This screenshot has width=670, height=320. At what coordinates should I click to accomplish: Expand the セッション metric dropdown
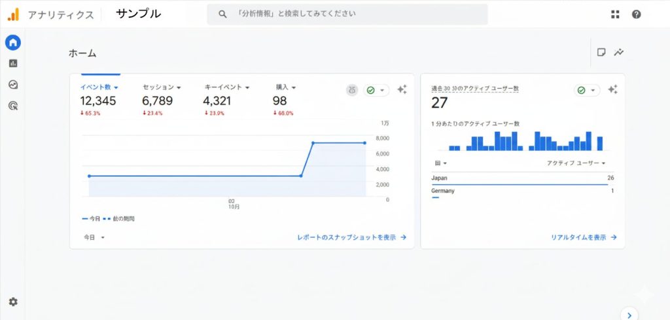click(161, 87)
